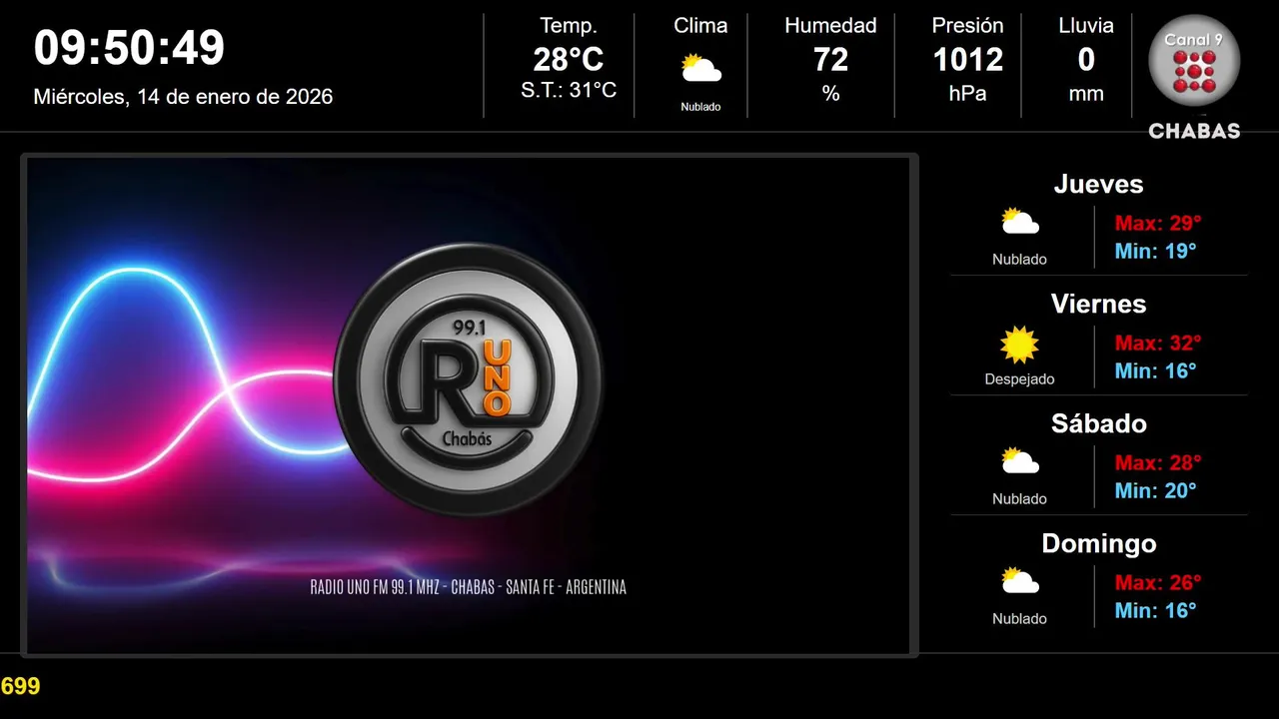The width and height of the screenshot is (1279, 719).
Task: Click the Viernes Min: 16° value
Action: click(x=1155, y=370)
